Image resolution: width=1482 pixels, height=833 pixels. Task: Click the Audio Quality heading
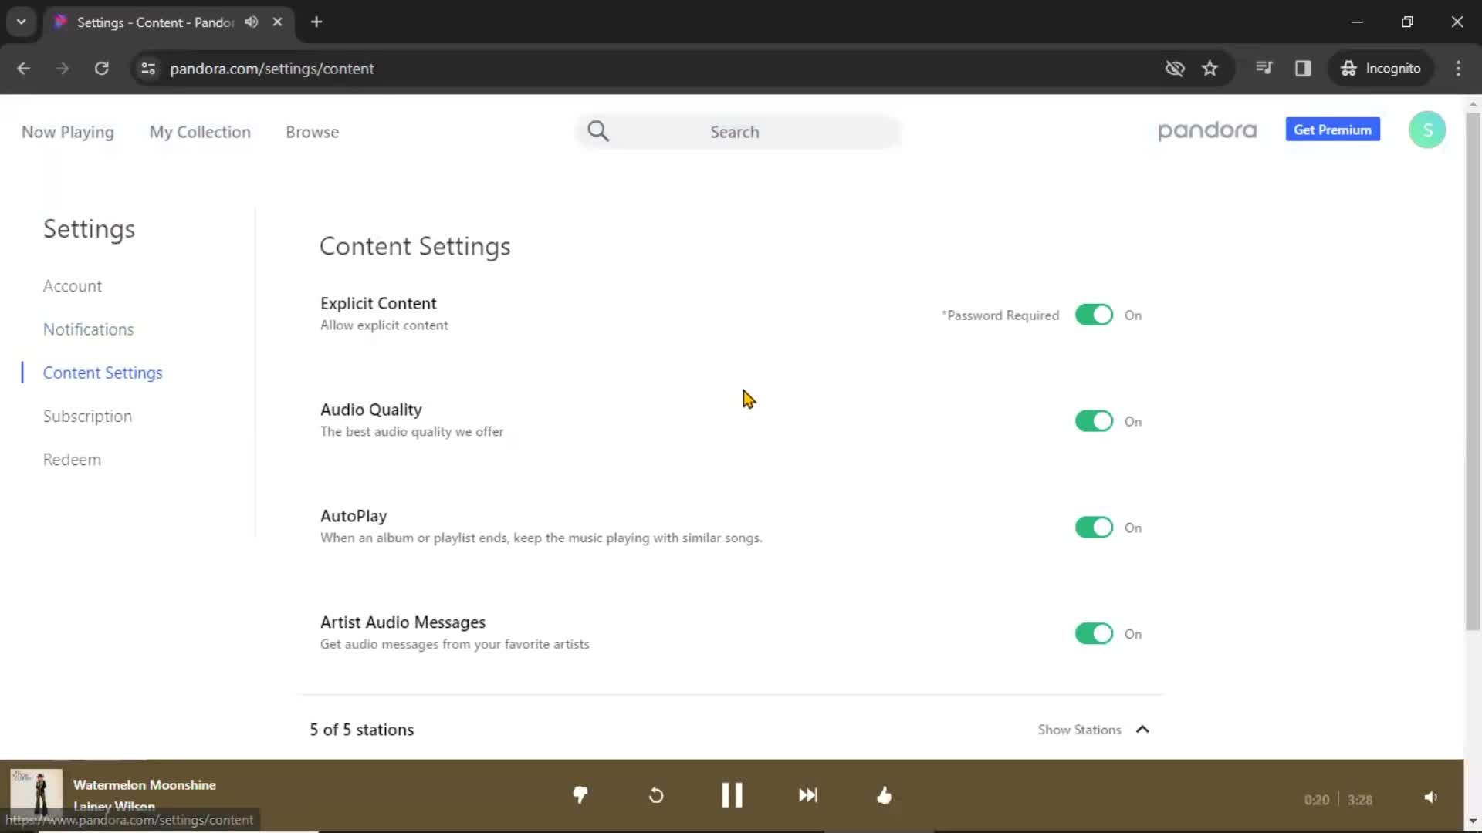[x=371, y=410]
